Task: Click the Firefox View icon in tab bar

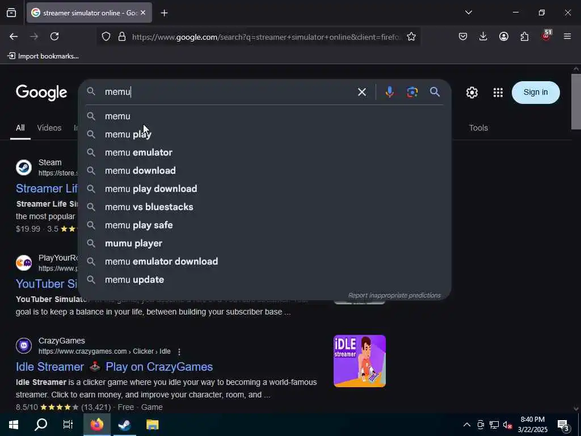Action: (x=11, y=13)
